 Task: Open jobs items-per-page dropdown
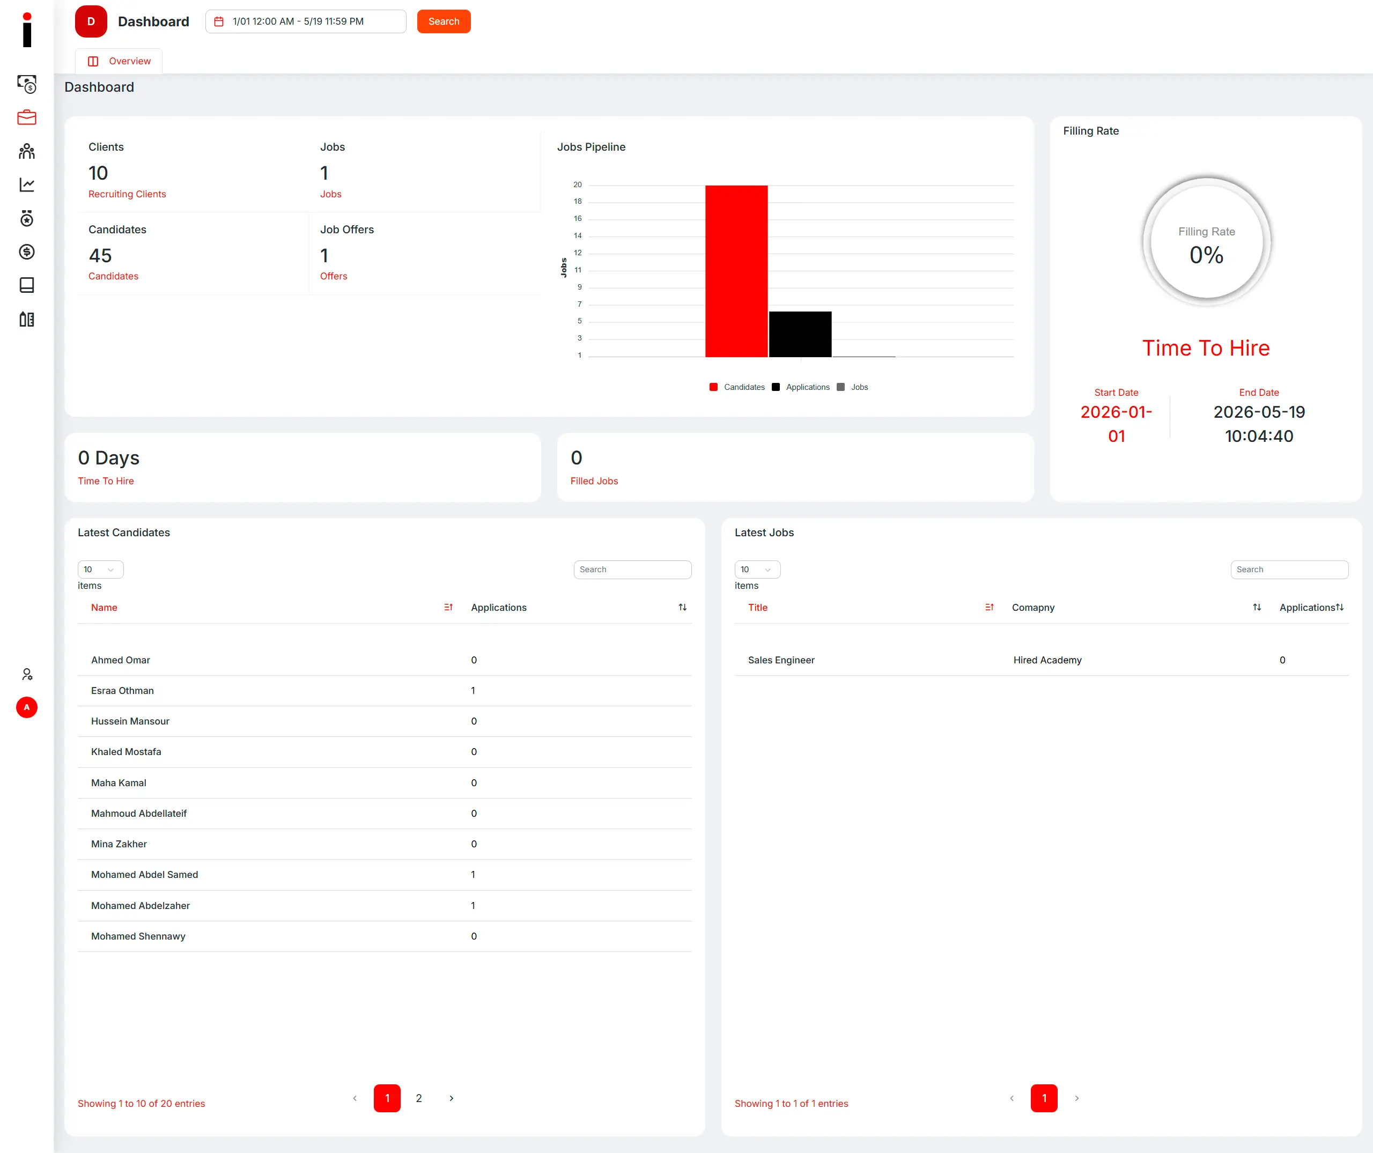tap(758, 570)
